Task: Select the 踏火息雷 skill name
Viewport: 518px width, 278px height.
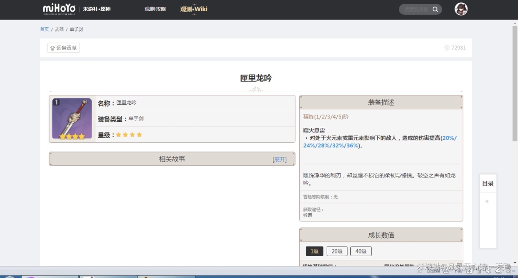Action: (x=314, y=130)
